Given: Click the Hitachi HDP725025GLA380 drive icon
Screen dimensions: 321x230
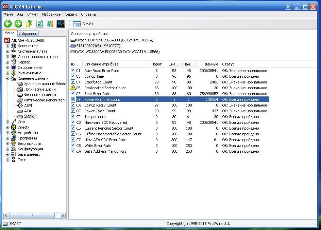Looking at the screenshot, I should [73, 40].
